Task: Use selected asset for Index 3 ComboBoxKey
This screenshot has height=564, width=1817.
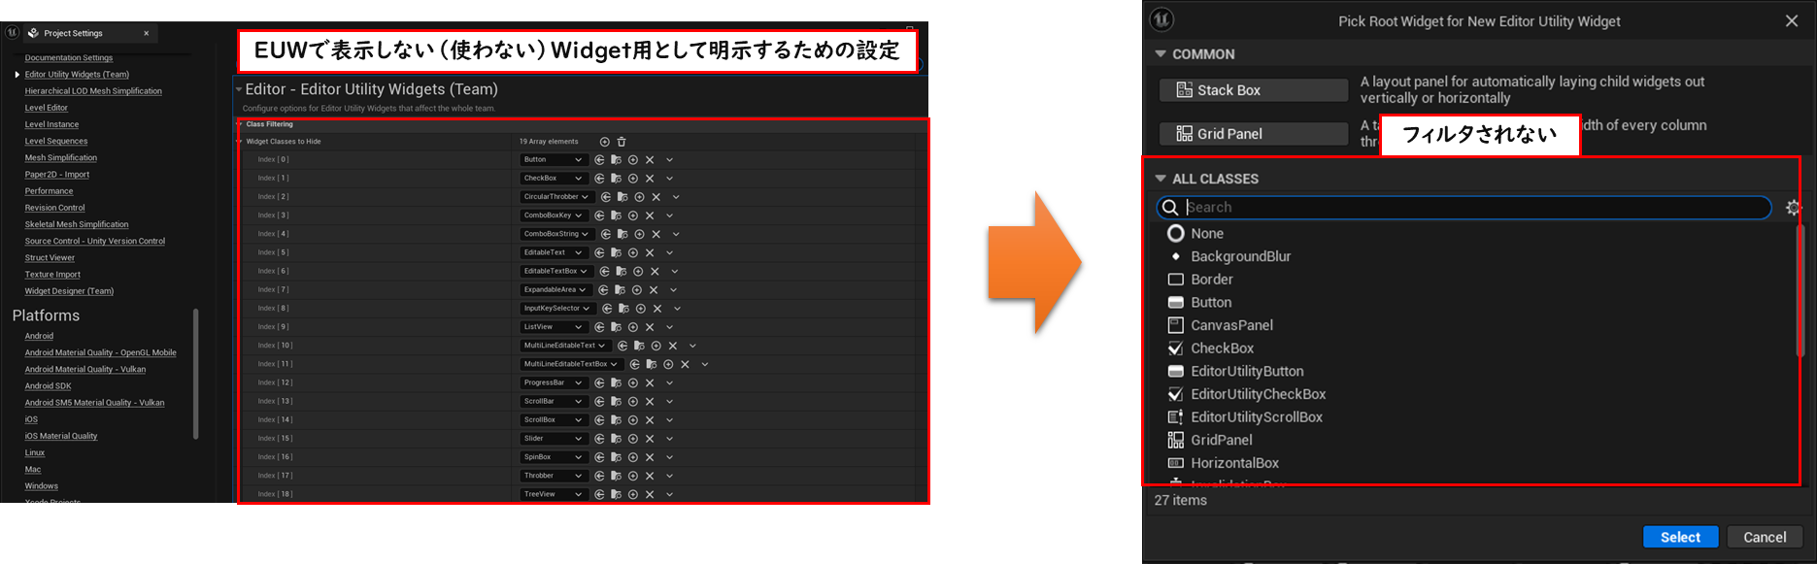Action: pyautogui.click(x=599, y=216)
